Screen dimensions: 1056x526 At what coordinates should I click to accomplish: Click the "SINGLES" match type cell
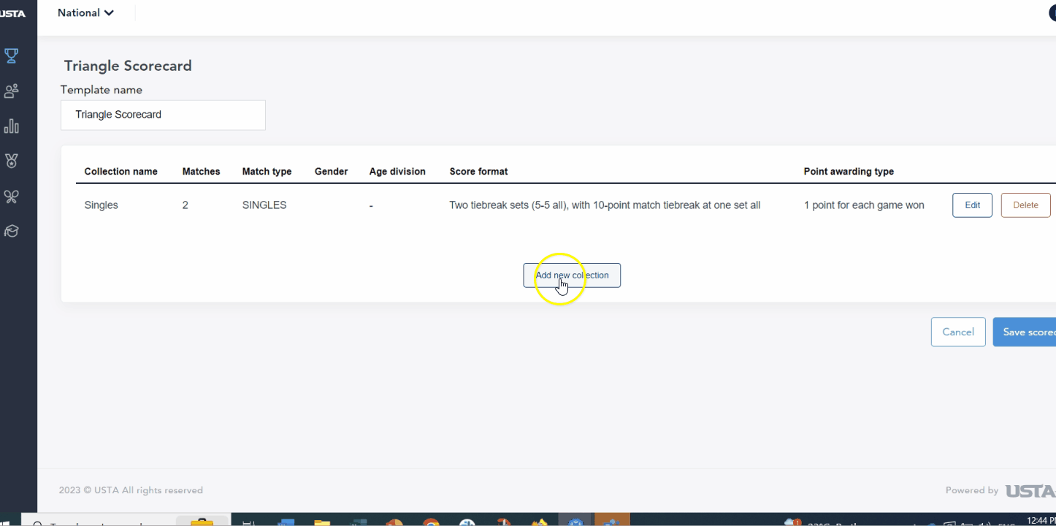(x=264, y=205)
